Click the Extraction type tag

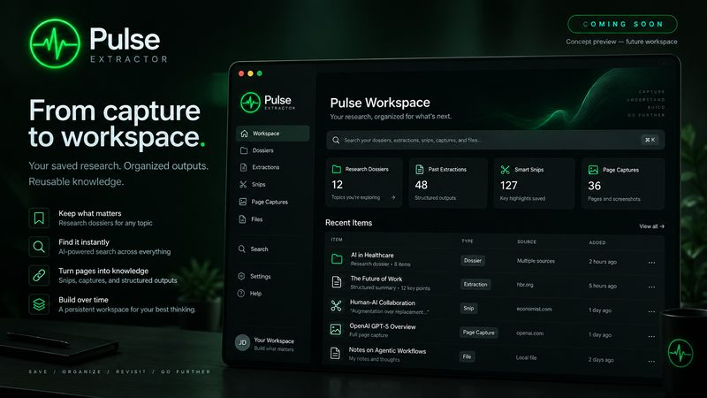click(x=475, y=284)
